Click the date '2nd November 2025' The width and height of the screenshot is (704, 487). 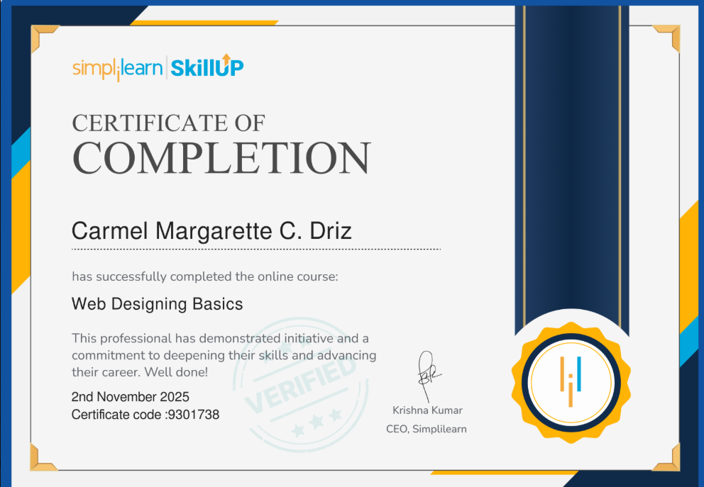[x=130, y=397]
